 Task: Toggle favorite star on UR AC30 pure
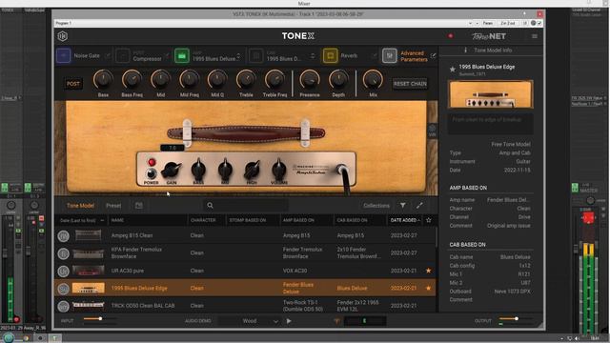429,271
